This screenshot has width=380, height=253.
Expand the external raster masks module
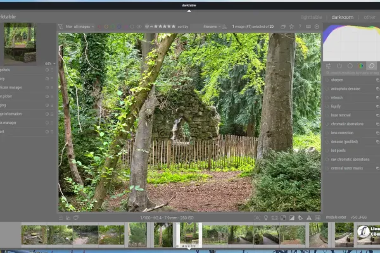tap(347, 168)
